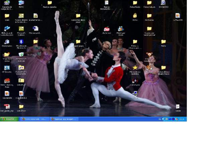The image size is (214, 160).
Task: Open the Diccionarios shortcut
Action: coord(7,42)
